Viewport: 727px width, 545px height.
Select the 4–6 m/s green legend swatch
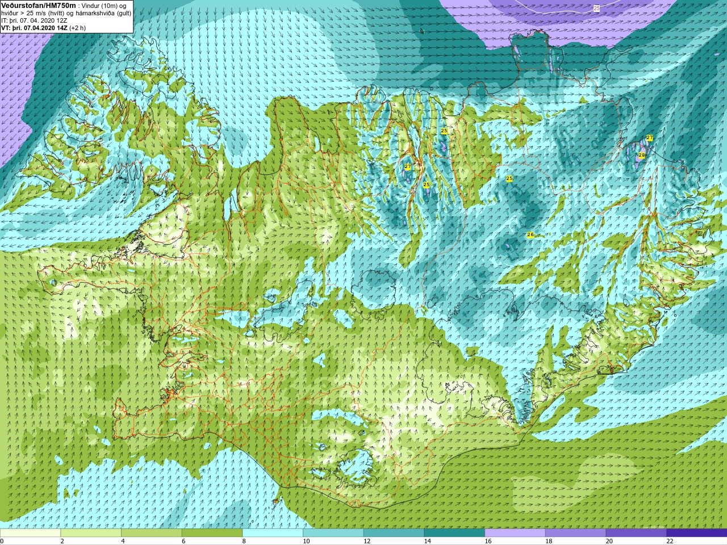(x=151, y=533)
